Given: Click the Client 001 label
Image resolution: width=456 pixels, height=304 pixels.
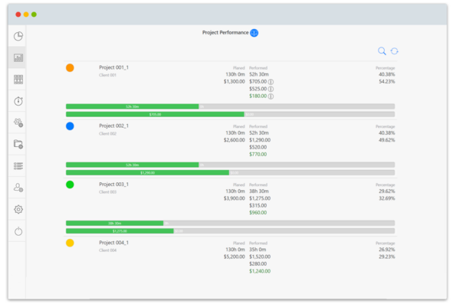Looking at the screenshot, I should coord(107,75).
